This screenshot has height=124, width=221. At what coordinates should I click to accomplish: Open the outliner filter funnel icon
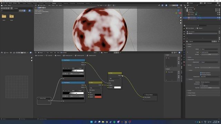pos(217,6)
